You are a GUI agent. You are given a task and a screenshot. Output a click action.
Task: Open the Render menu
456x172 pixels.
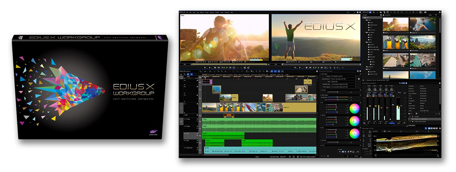217,12
